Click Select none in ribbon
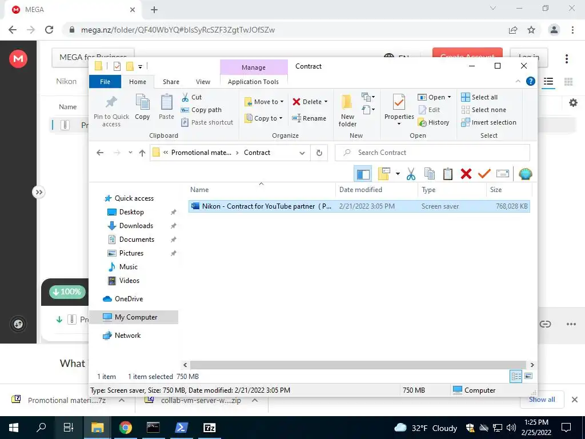The image size is (585, 439). [x=484, y=110]
